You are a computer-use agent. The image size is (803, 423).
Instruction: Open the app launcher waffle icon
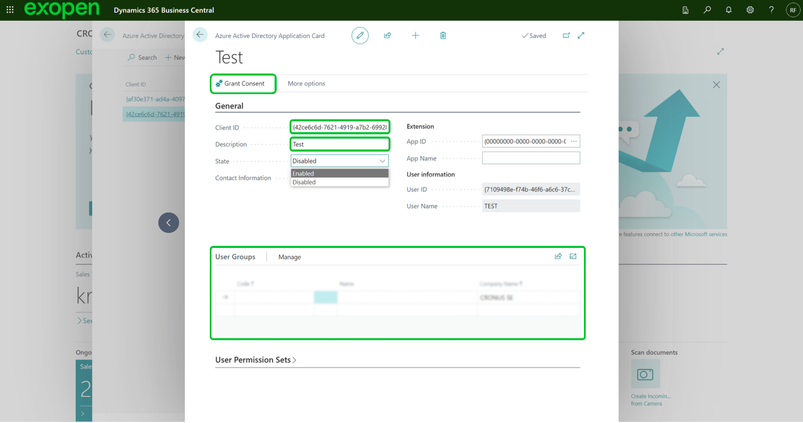[10, 10]
